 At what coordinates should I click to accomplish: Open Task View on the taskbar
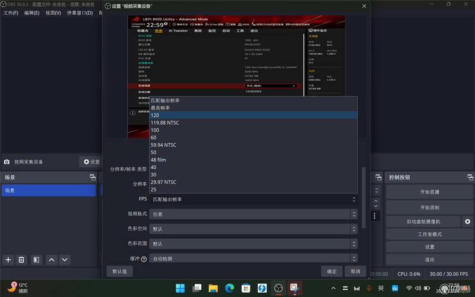click(197, 288)
